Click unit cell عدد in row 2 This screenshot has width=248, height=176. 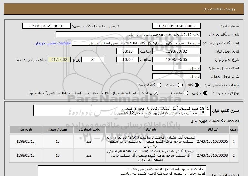(89, 155)
